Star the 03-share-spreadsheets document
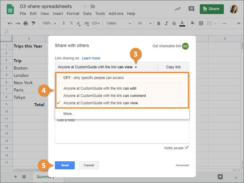The height and width of the screenshot is (183, 244). (x=85, y=6)
